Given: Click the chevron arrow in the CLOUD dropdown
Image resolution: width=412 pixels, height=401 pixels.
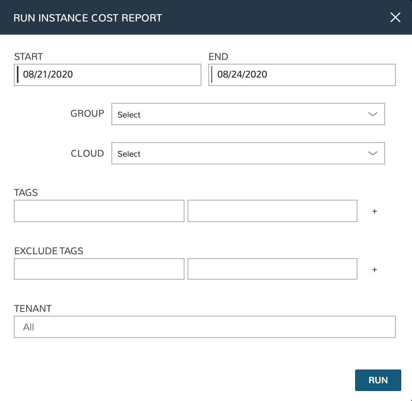Looking at the screenshot, I should coord(372,153).
